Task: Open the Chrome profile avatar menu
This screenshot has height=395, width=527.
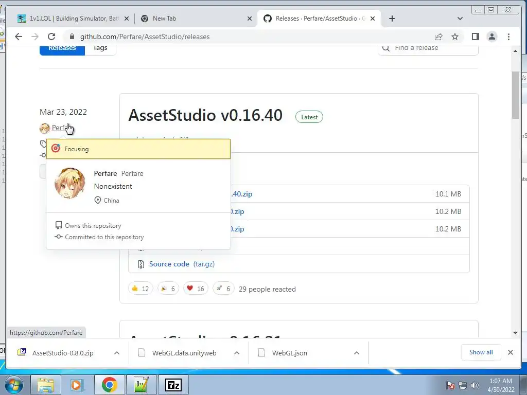Action: [x=491, y=37]
